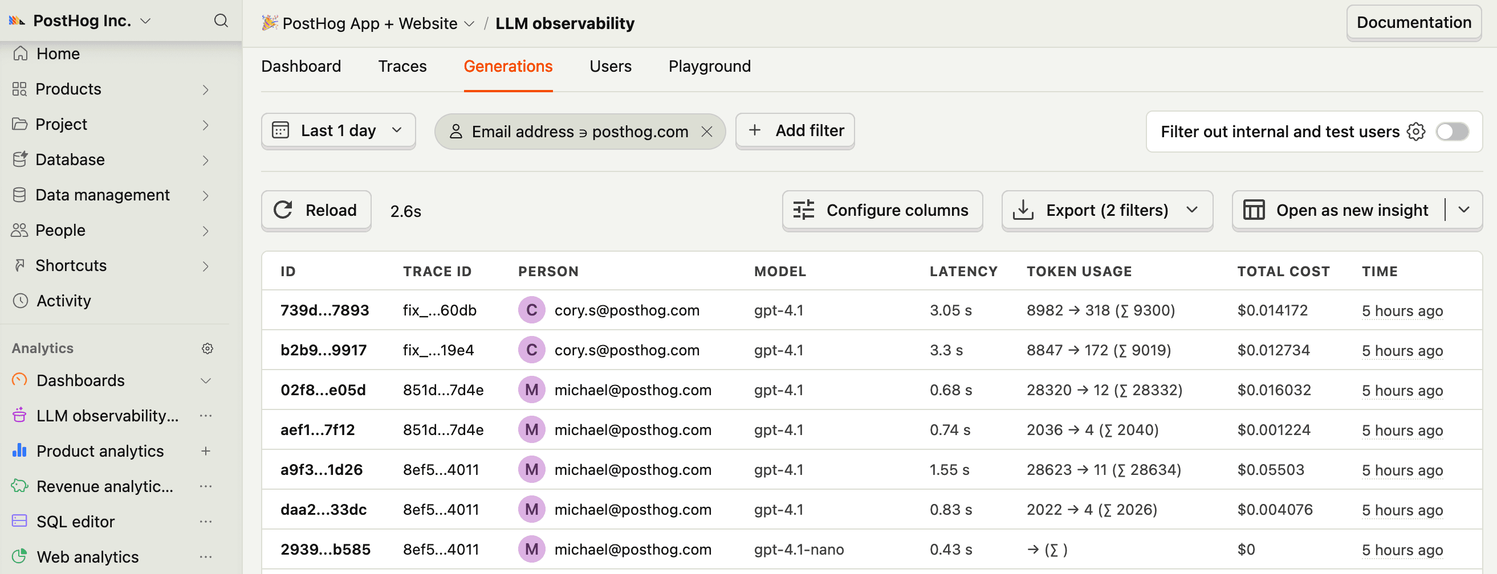The image size is (1497, 574).
Task: Open generation 02f8...e05d
Action: [323, 389]
